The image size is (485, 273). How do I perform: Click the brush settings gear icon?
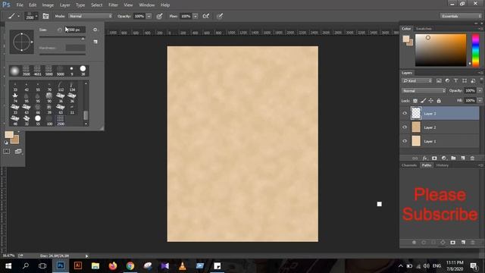point(95,30)
